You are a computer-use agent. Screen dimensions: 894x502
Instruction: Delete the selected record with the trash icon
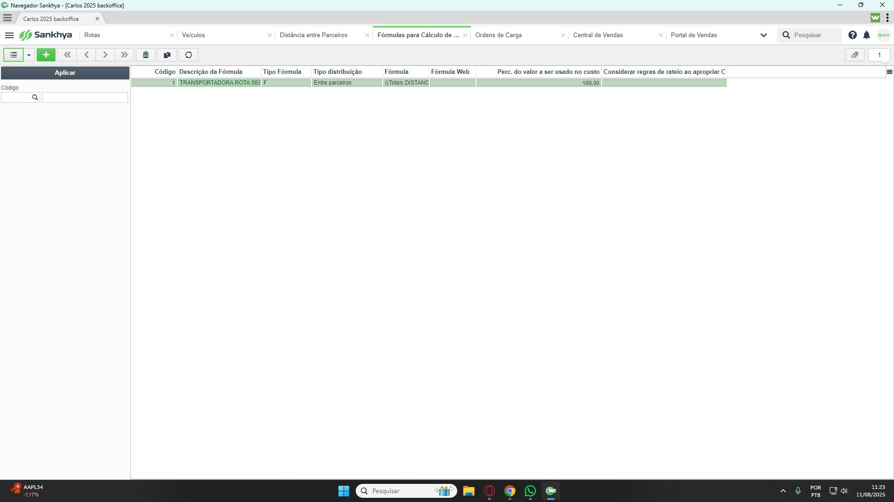(x=146, y=55)
